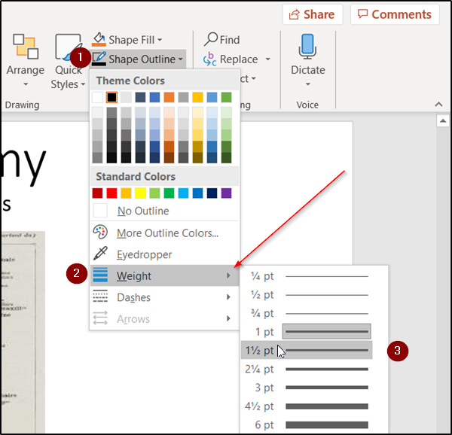Expand the Dashes submenu
This screenshot has height=435, width=452.
tap(164, 297)
